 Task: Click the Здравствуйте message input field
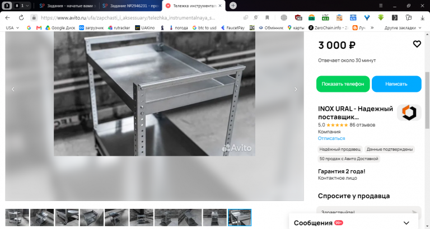(364, 212)
